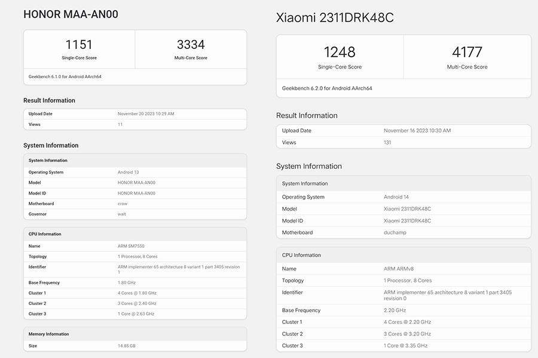Click "1 Core @ 3.35 GHz" cluster value
Image resolution: width=538 pixels, height=358 pixels.
click(405, 345)
